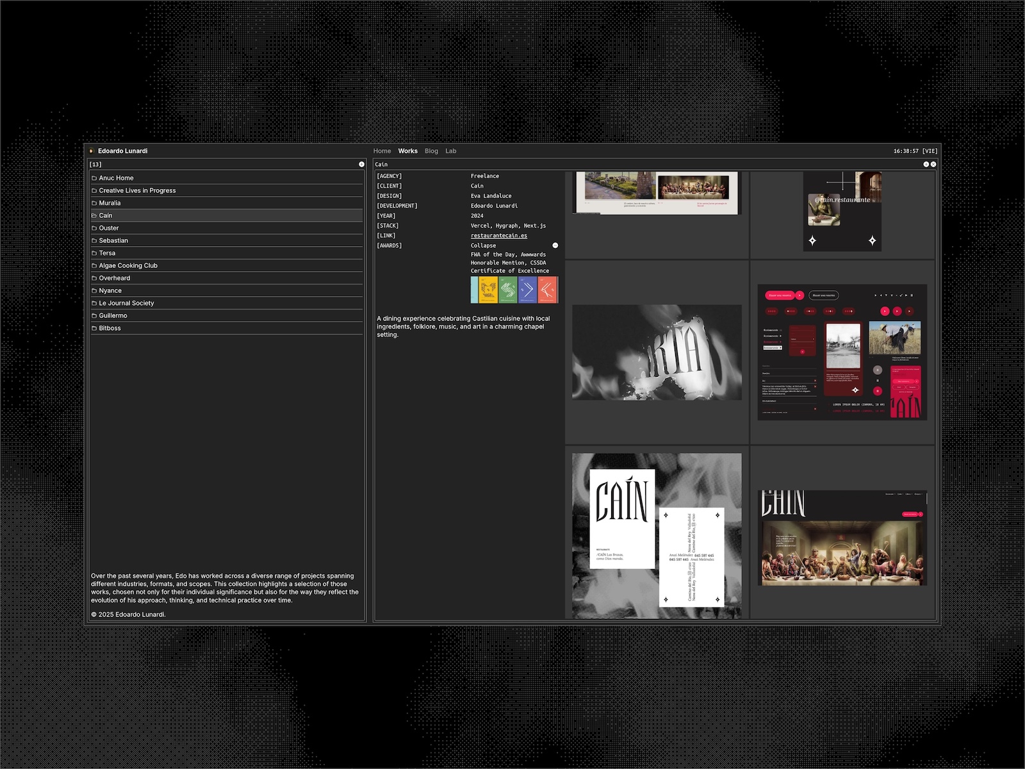Viewport: 1025px width, 769px height.
Task: Click the colorful awards certificates image
Action: 514,290
